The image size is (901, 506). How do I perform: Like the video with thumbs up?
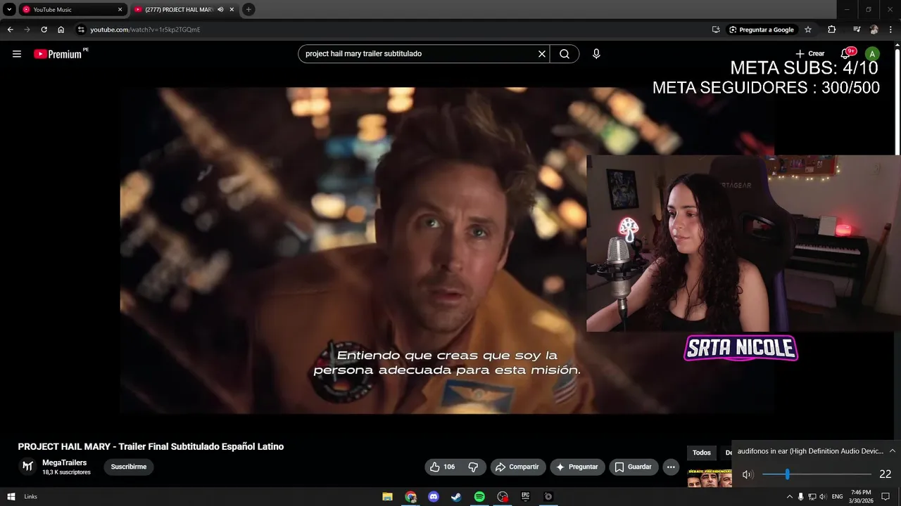click(442, 467)
